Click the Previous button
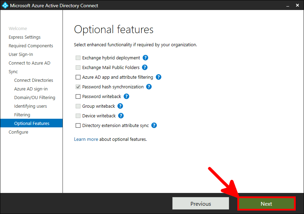The height and width of the screenshot is (214, 304). tap(200, 203)
